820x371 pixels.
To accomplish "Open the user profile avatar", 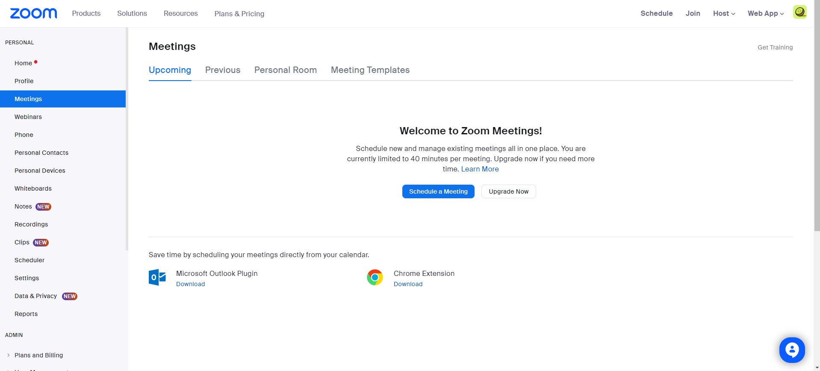I will click(x=800, y=12).
